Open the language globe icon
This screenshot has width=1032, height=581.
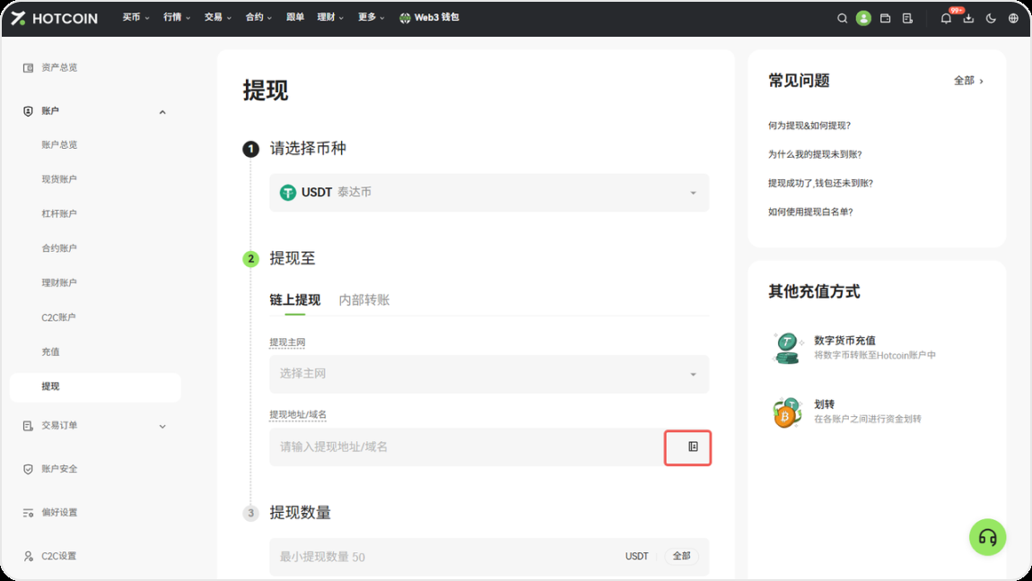tap(1013, 18)
